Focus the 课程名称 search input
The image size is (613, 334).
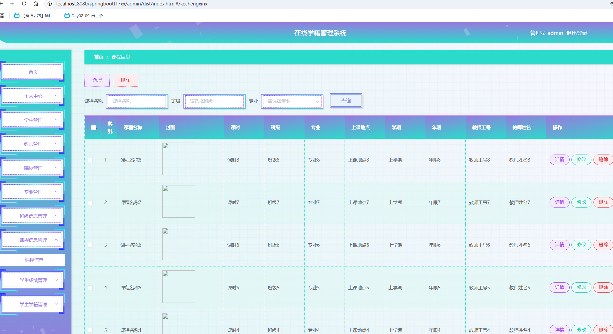137,101
